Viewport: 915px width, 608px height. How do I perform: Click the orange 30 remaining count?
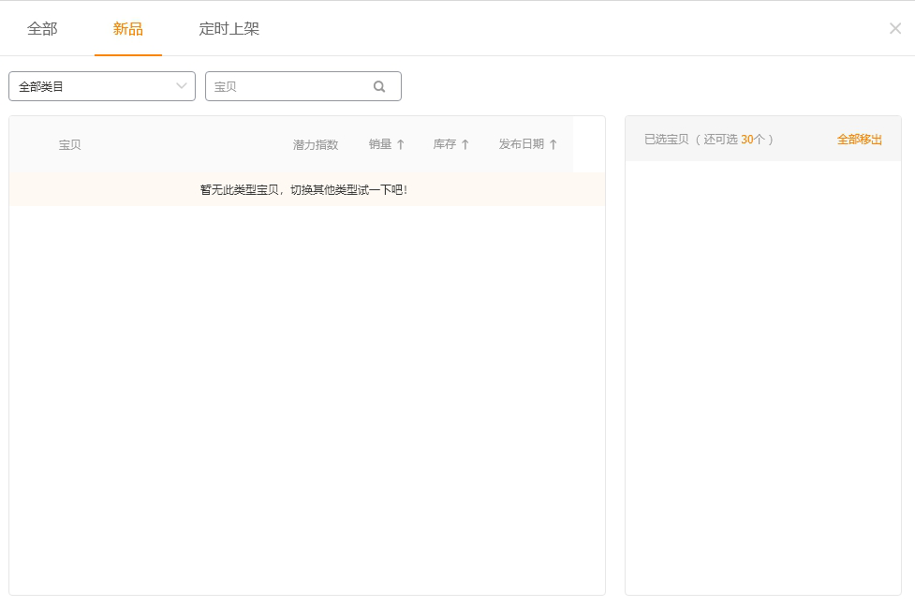746,140
